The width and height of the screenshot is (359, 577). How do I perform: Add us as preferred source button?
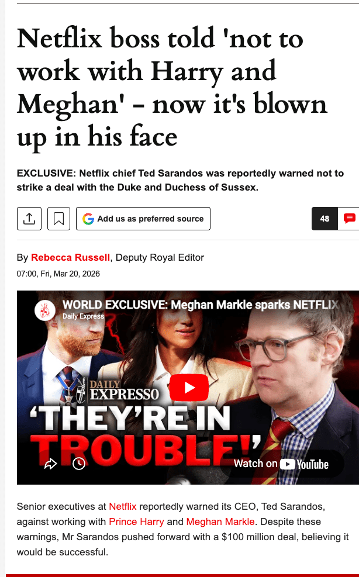pos(143,219)
